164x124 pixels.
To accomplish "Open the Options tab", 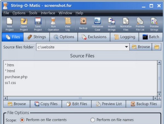I will pos(64,37).
